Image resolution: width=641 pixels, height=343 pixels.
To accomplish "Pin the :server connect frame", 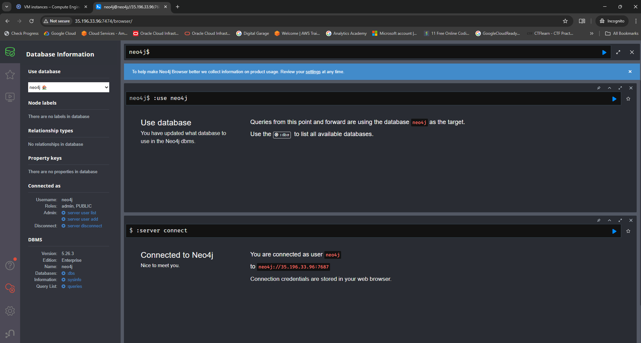I will tap(599, 220).
